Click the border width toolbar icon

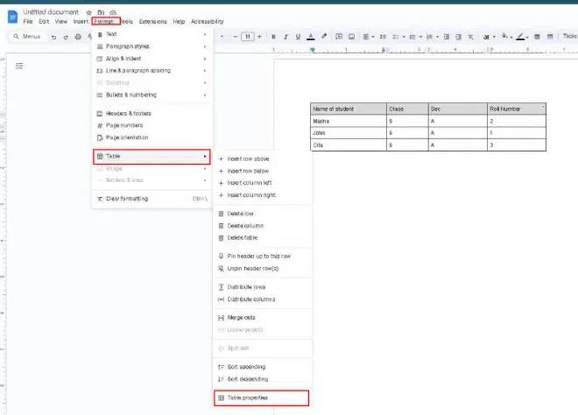[537, 37]
